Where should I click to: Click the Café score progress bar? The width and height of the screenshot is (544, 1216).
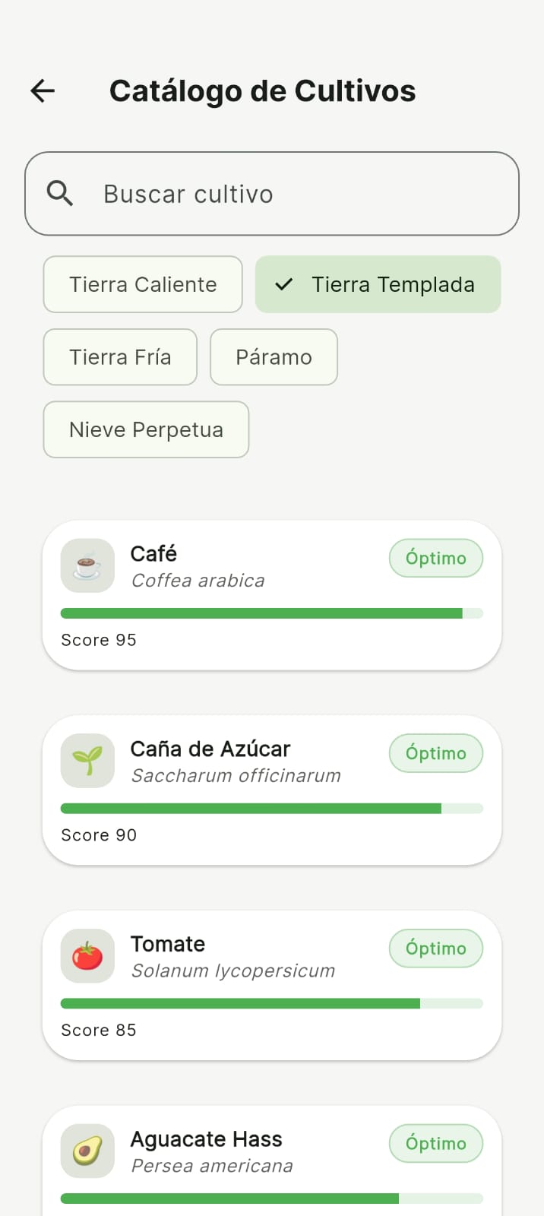(x=271, y=613)
